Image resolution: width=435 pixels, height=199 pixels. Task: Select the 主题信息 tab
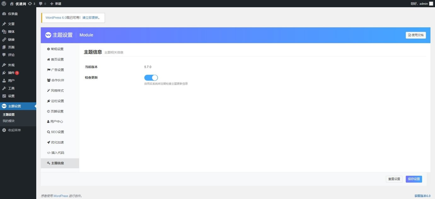click(60, 163)
